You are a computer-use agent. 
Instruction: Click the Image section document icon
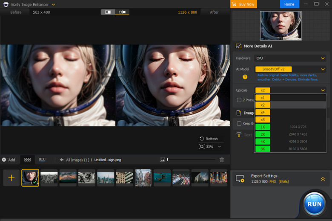[x=239, y=113]
